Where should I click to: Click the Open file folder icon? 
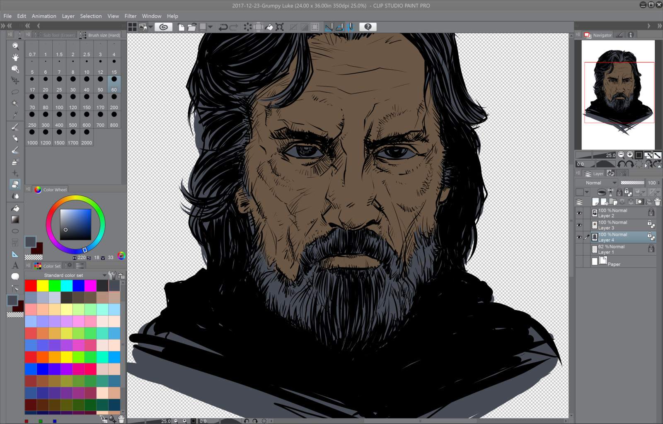click(191, 27)
